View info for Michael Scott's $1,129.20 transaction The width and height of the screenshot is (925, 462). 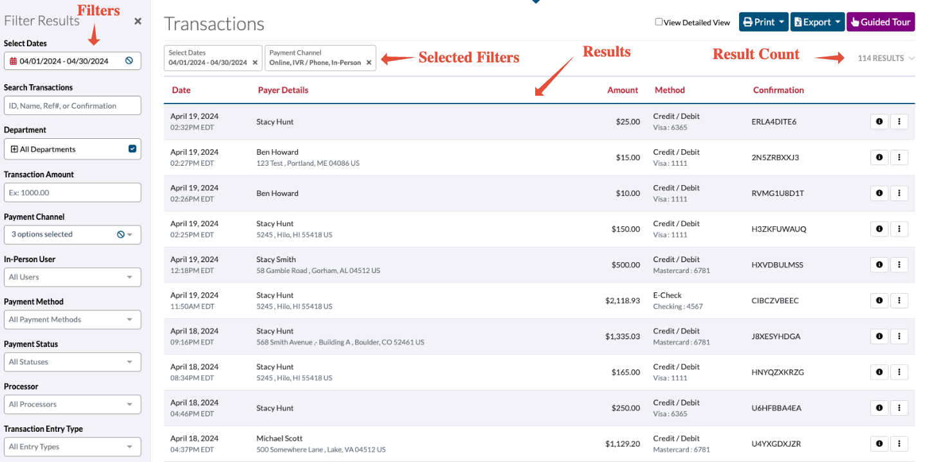pyautogui.click(x=879, y=443)
